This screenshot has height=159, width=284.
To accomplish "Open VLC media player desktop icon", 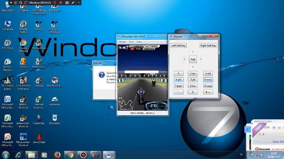I will [8, 83].
